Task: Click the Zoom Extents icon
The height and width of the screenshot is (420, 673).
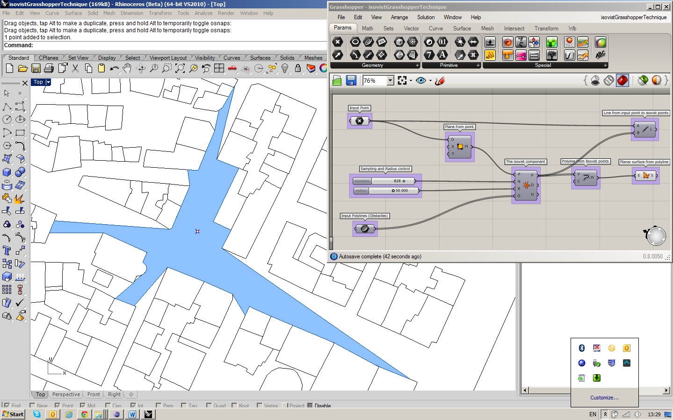Action: click(180, 69)
